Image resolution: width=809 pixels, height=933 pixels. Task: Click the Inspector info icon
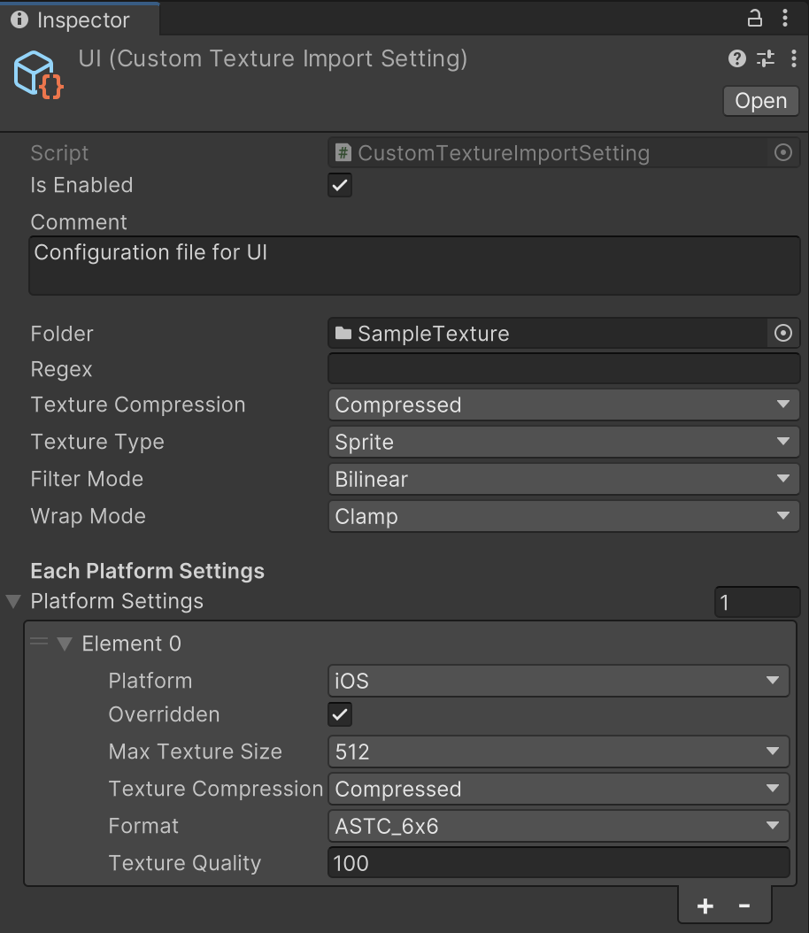(18, 19)
